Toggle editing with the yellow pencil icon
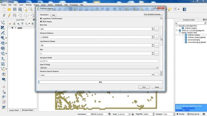The image size is (207, 116). 9,15
